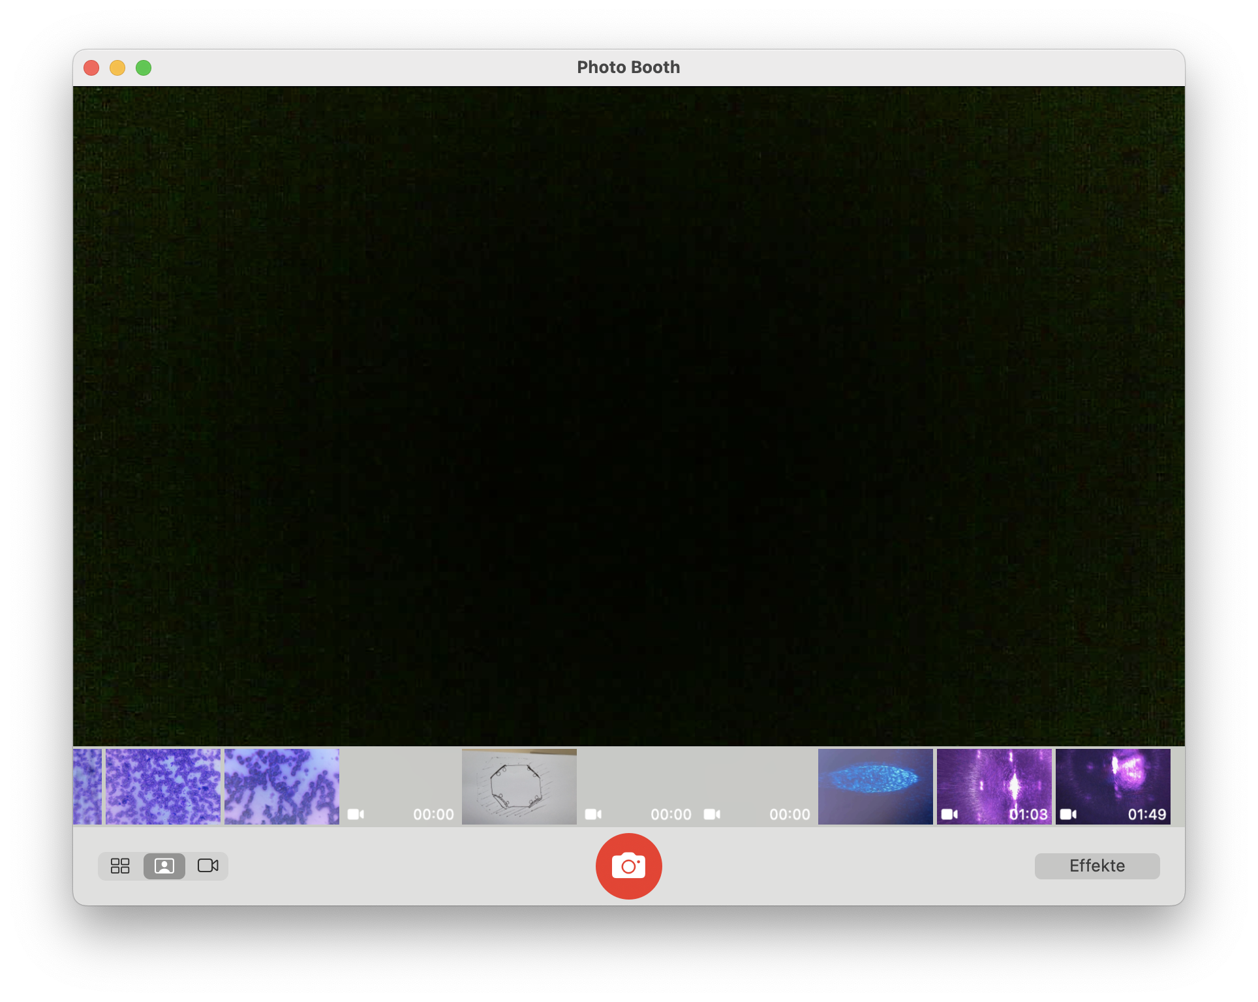Viewport: 1258px width, 1002px height.
Task: Select the 01:03 purple video thumbnail
Action: [994, 786]
